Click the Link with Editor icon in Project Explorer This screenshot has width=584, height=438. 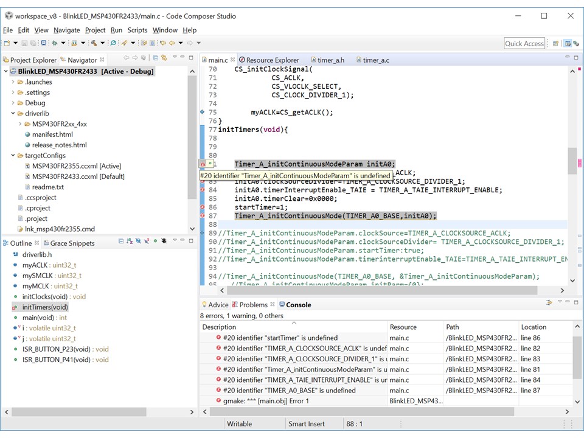(164, 58)
